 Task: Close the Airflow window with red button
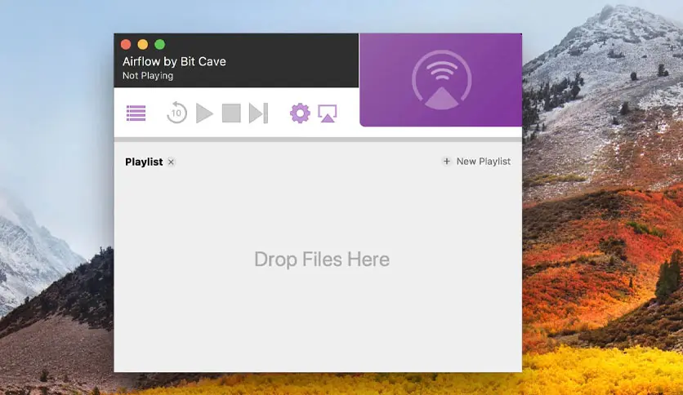(x=126, y=45)
